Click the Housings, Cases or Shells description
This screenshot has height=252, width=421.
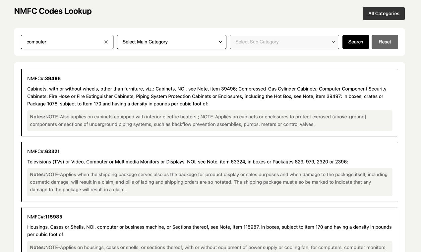point(210,231)
